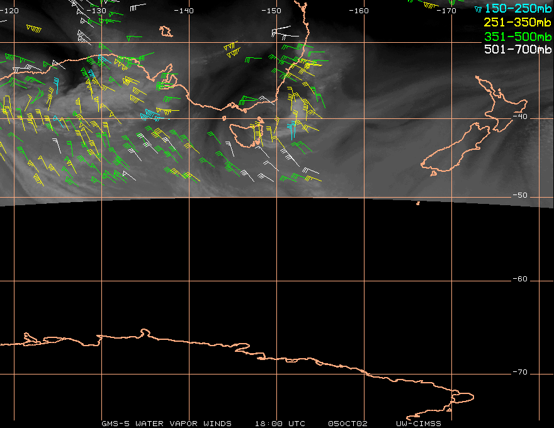Viewport: 554px width, 428px height.
Task: Click the 18:00 UTC time text
Action: [280, 424]
